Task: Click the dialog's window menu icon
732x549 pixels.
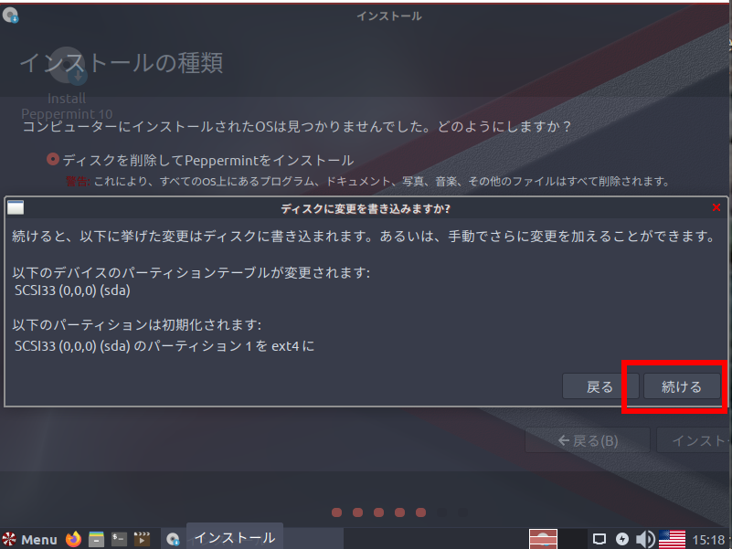Action: pos(16,207)
